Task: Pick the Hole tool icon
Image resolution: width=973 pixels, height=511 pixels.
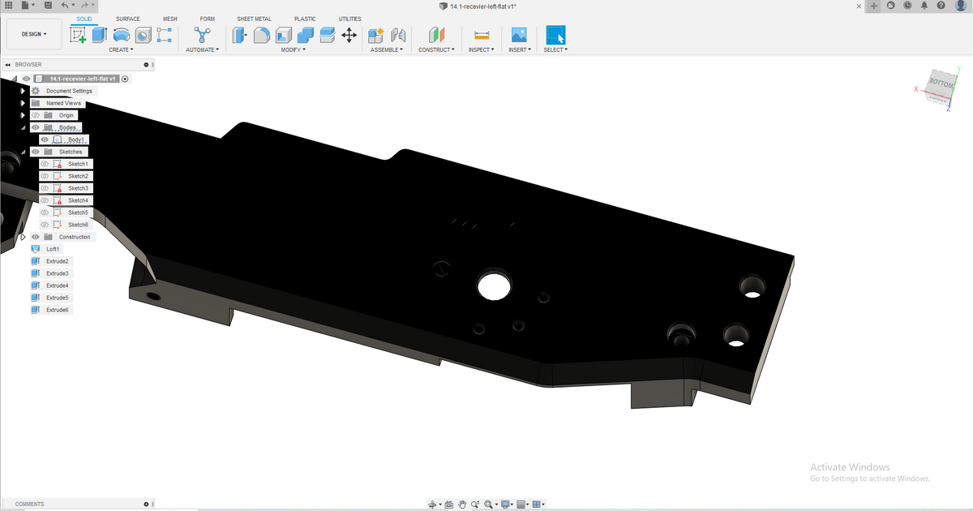Action: [143, 35]
